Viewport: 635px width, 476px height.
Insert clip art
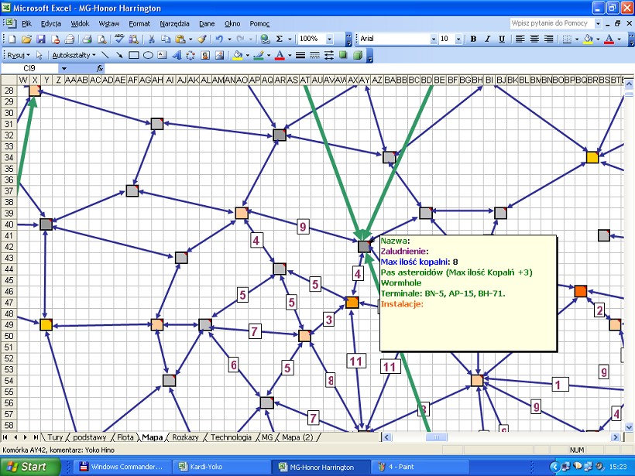point(205,55)
